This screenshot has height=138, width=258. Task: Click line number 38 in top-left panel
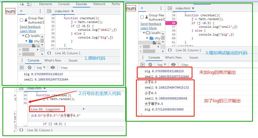pos(53,33)
